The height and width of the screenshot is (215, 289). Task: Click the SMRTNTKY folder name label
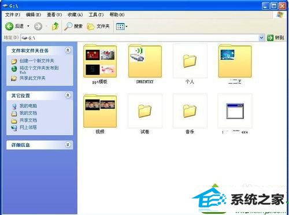[145, 81]
